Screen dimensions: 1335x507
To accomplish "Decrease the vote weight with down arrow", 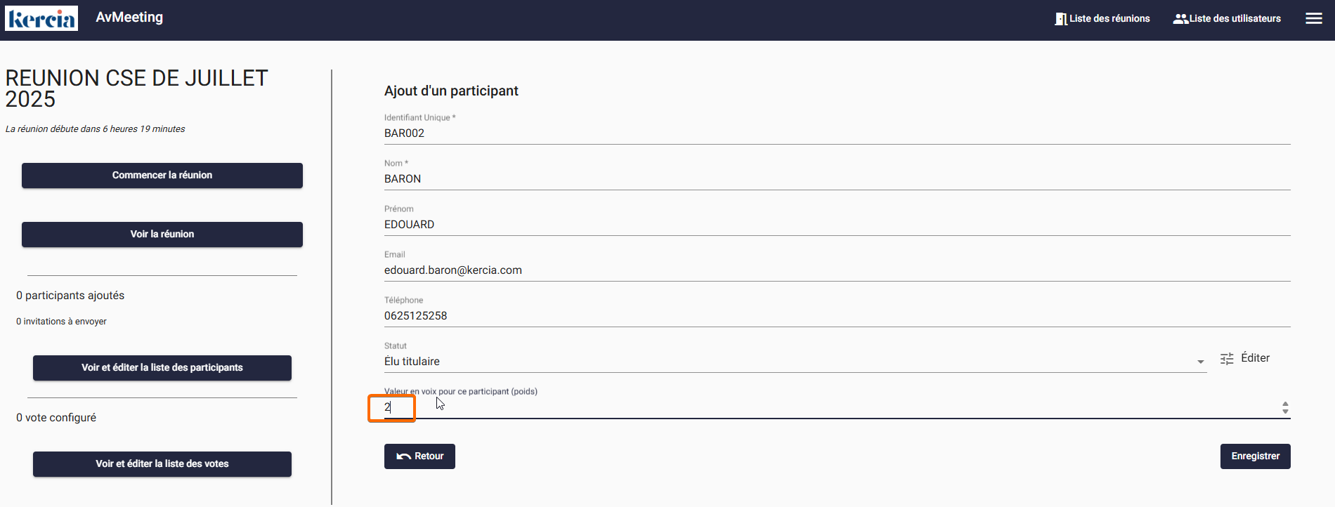I will point(1285,411).
